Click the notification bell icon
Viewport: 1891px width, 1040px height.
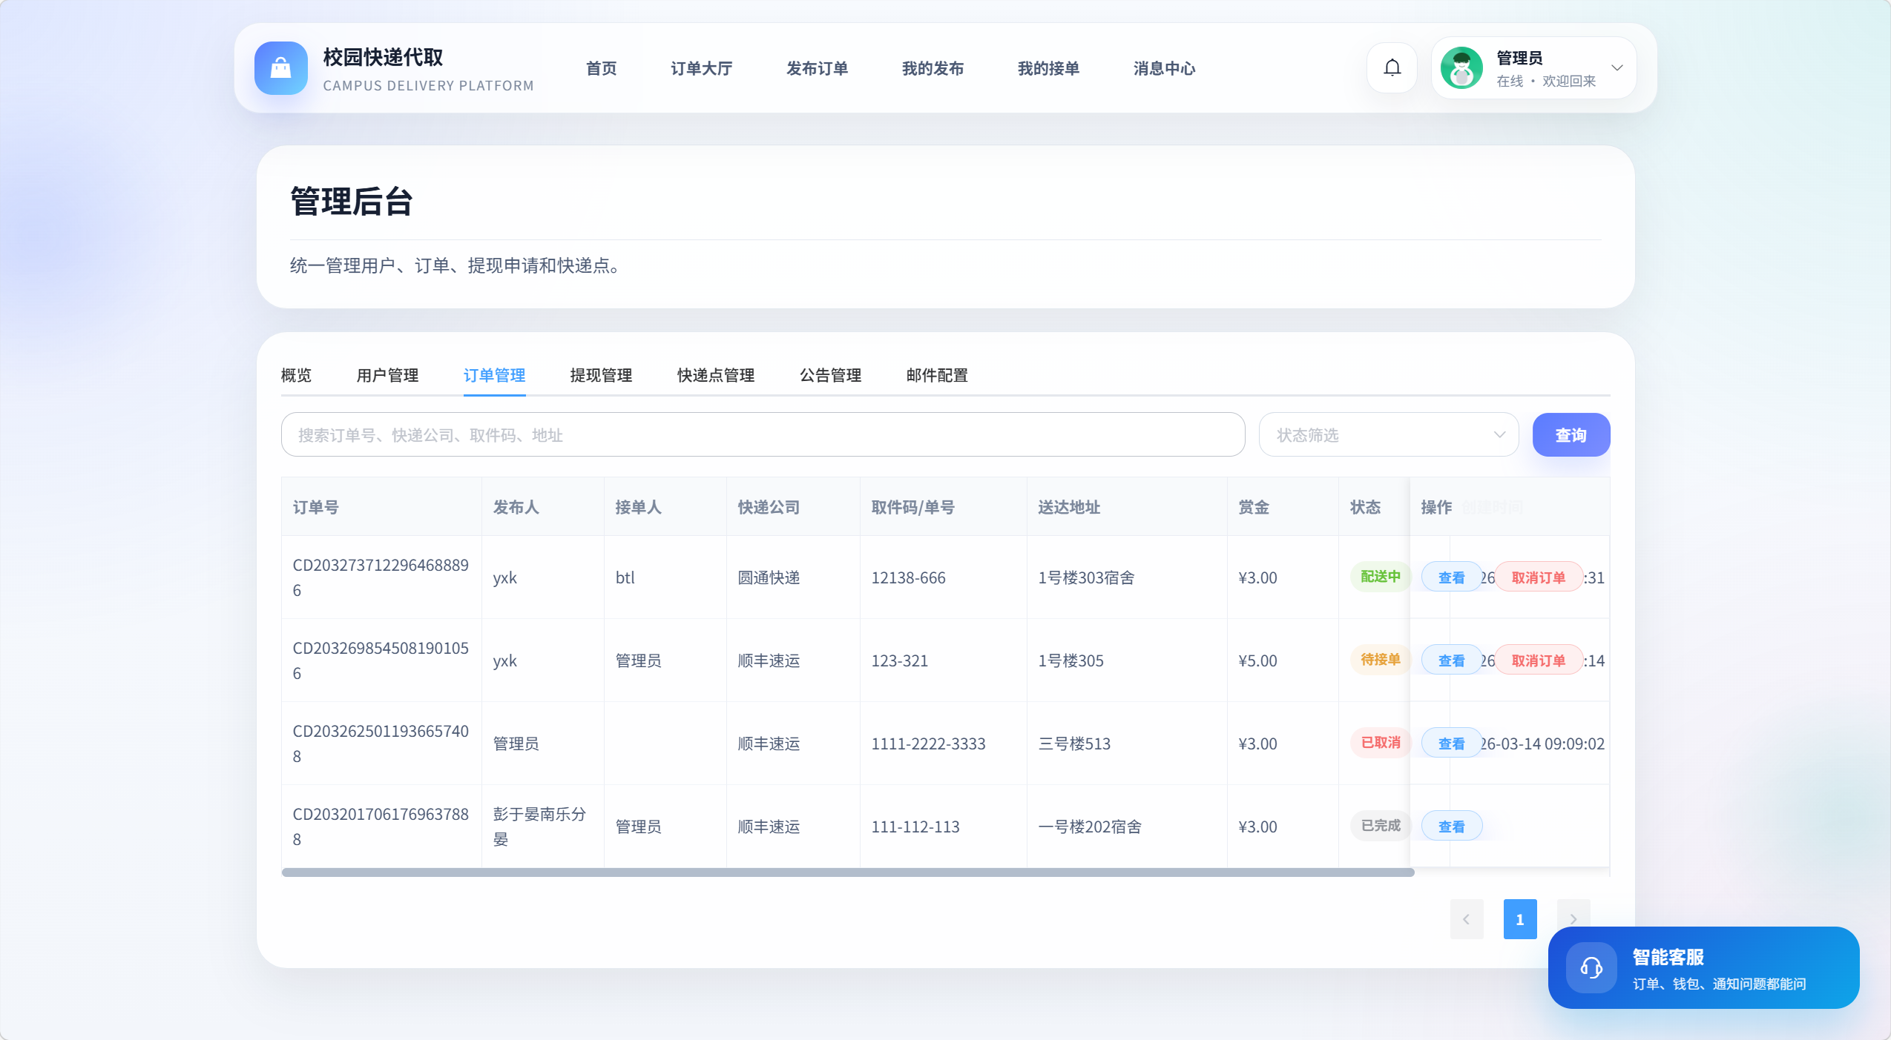(1392, 68)
